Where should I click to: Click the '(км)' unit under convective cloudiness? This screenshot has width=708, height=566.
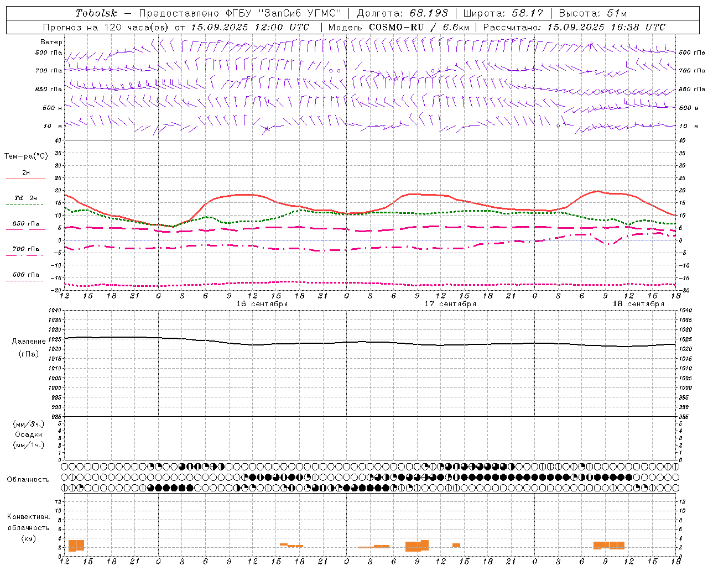(29, 538)
